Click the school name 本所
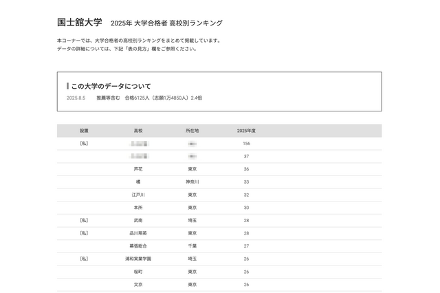This screenshot has width=440, height=293. pyautogui.click(x=138, y=208)
